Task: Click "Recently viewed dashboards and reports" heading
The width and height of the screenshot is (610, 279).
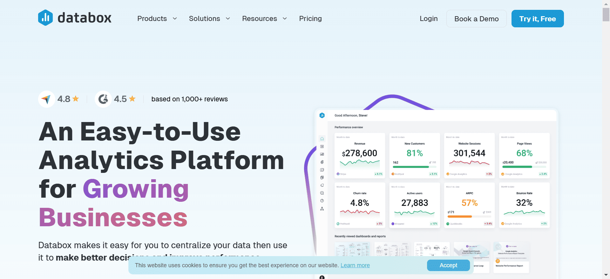Action: click(x=360, y=236)
